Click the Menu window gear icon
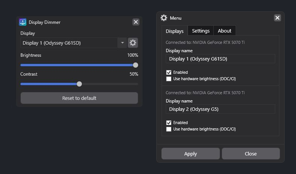This screenshot has height=174, width=296. coord(164,18)
